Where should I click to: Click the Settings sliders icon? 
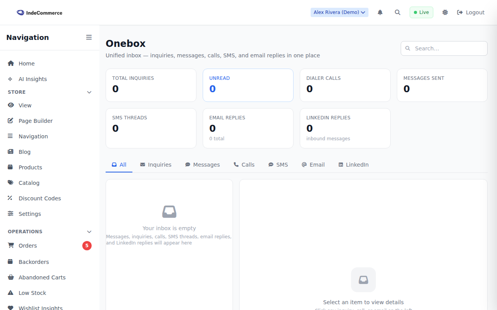point(10,214)
